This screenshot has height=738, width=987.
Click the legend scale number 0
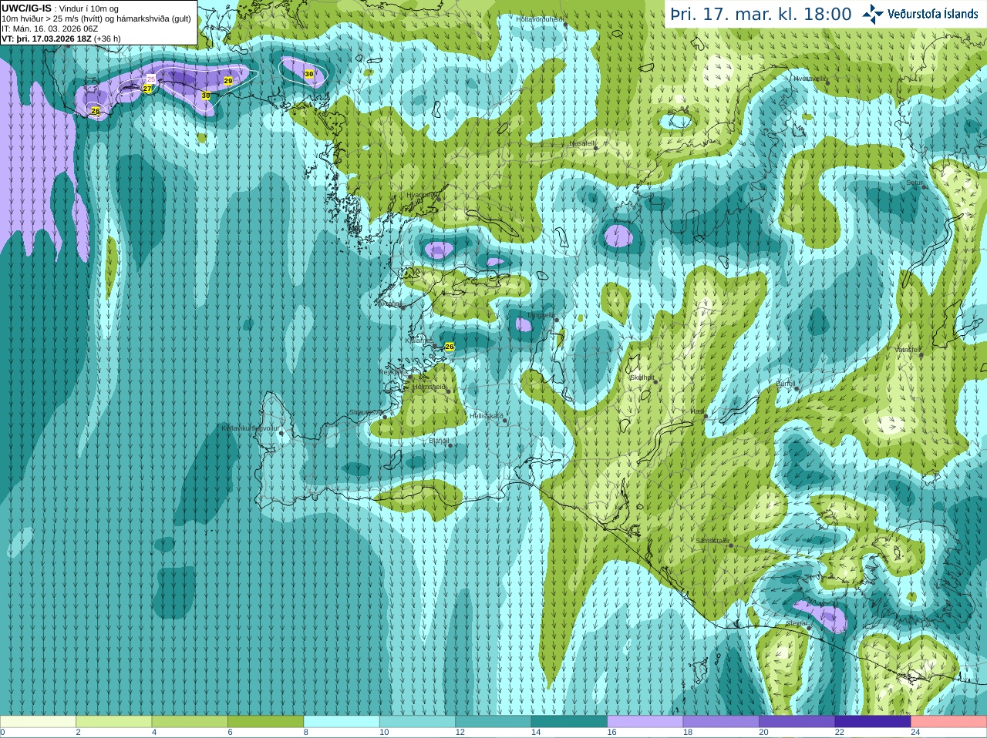tap(2, 733)
